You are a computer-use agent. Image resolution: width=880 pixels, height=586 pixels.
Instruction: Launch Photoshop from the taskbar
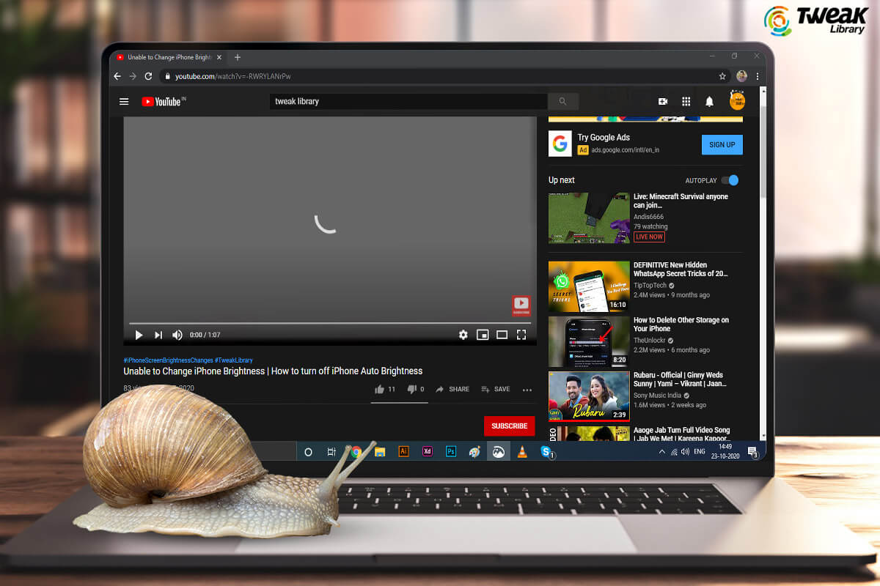tap(450, 451)
